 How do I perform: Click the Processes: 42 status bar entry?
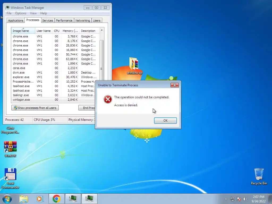(x=14, y=120)
